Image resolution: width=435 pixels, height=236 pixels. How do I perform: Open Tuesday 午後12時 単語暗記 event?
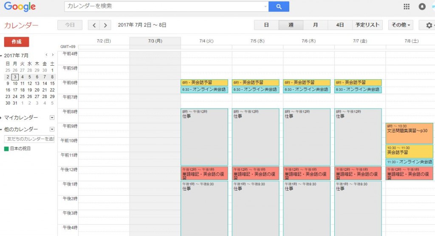(204, 173)
